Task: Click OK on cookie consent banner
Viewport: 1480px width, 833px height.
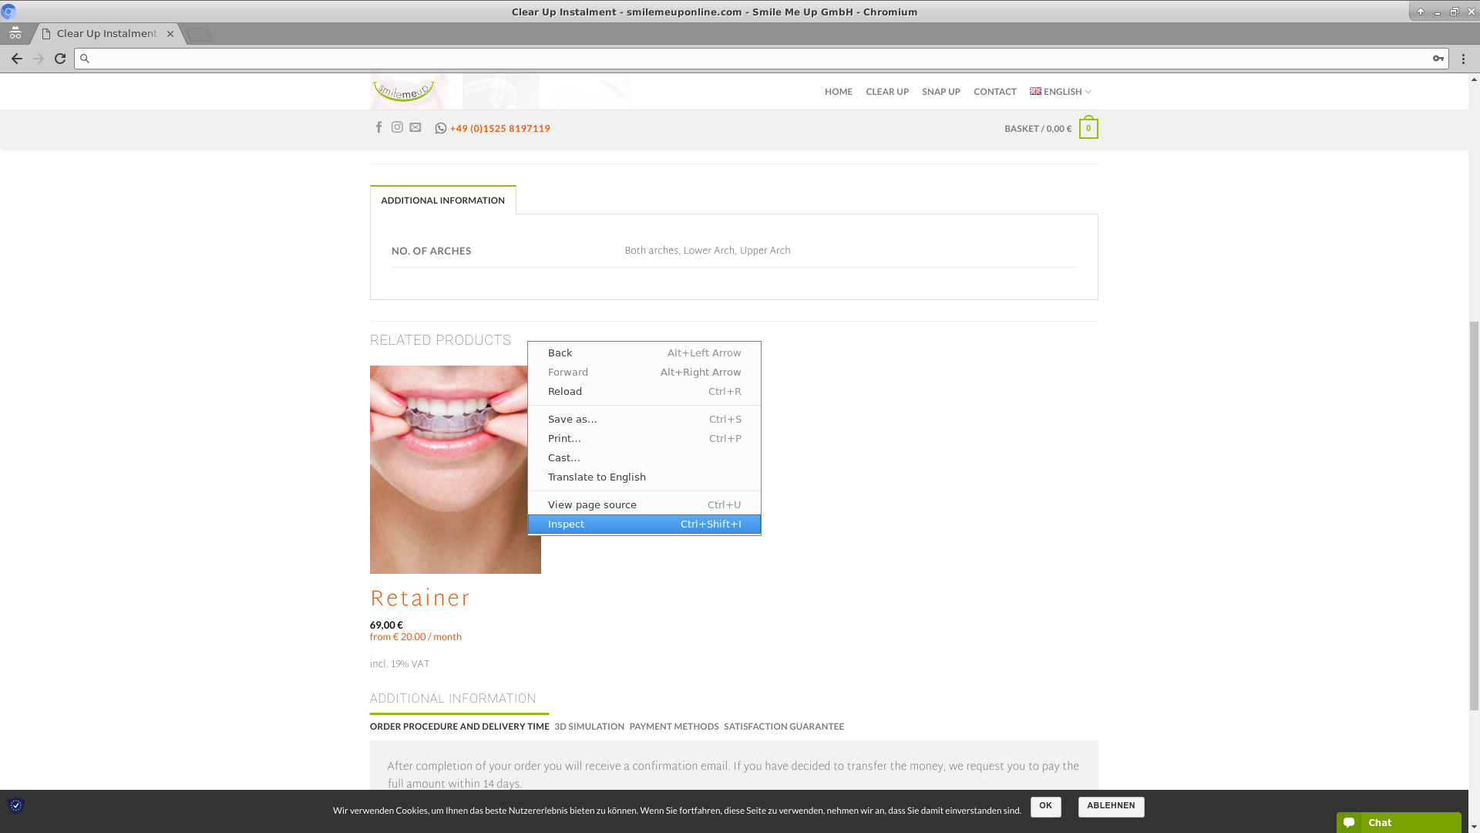Action: pyautogui.click(x=1045, y=805)
